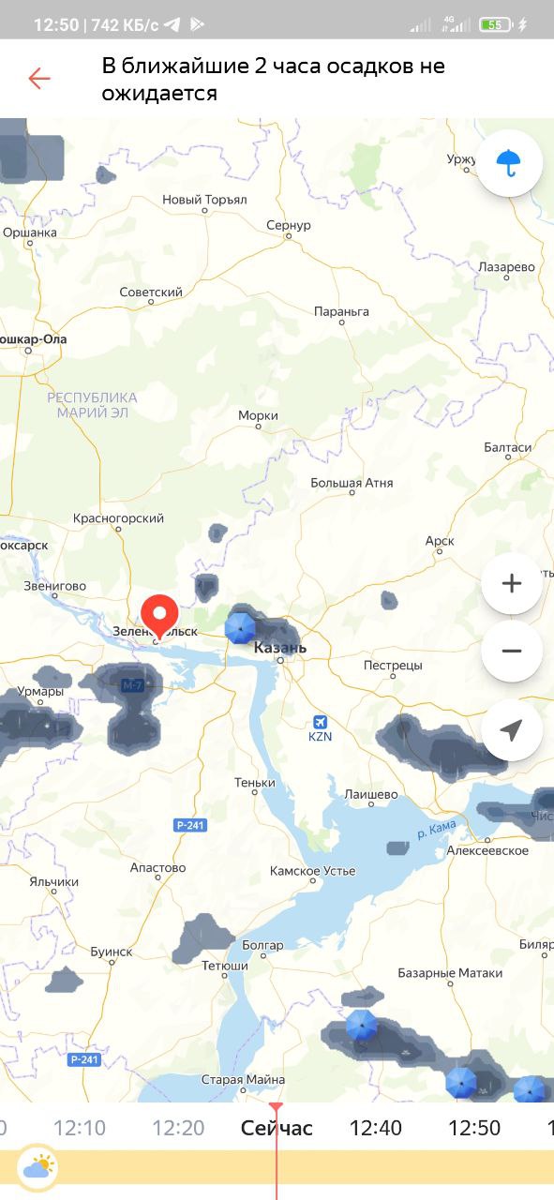Tap the red location pin at Зеленодольск
Image resolution: width=554 pixels, height=1200 pixels.
(x=159, y=618)
